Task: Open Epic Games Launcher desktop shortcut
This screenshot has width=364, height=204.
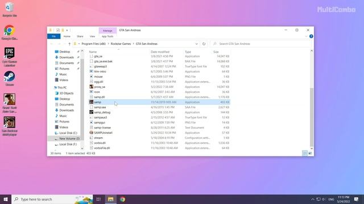Action: pos(10,57)
